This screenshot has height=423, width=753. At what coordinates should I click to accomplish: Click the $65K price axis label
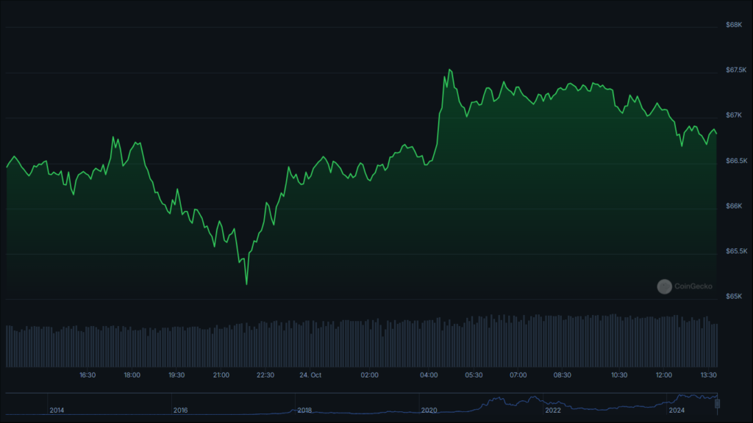[x=734, y=297]
